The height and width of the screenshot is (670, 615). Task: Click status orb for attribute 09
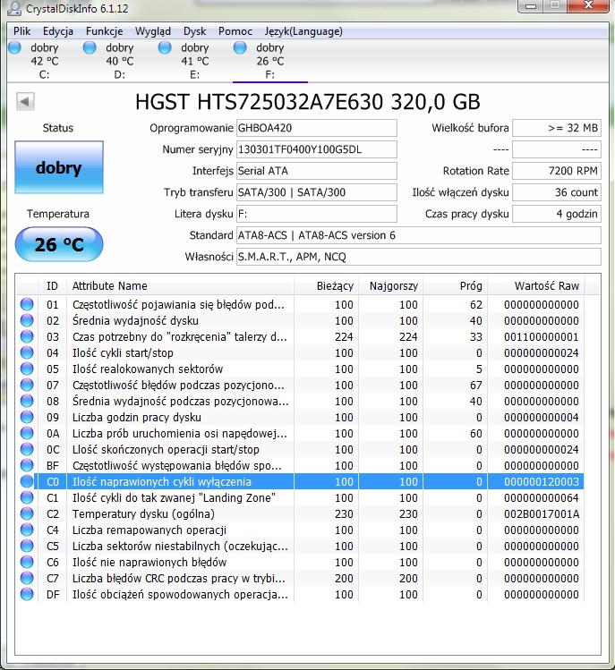27,417
